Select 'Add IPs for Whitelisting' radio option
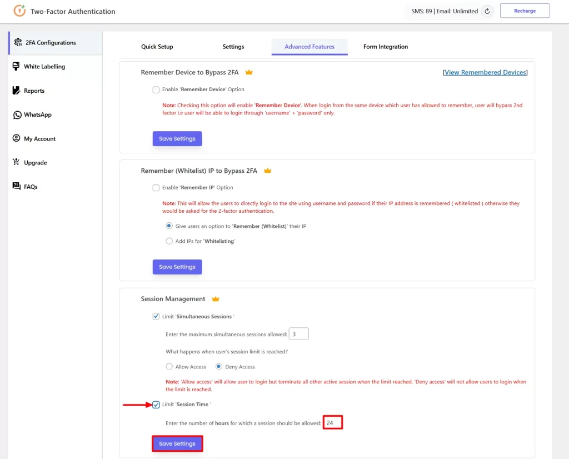 click(169, 241)
